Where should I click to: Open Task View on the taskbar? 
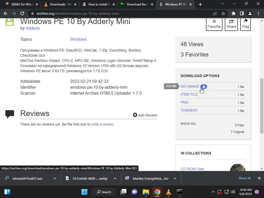(x=123, y=192)
